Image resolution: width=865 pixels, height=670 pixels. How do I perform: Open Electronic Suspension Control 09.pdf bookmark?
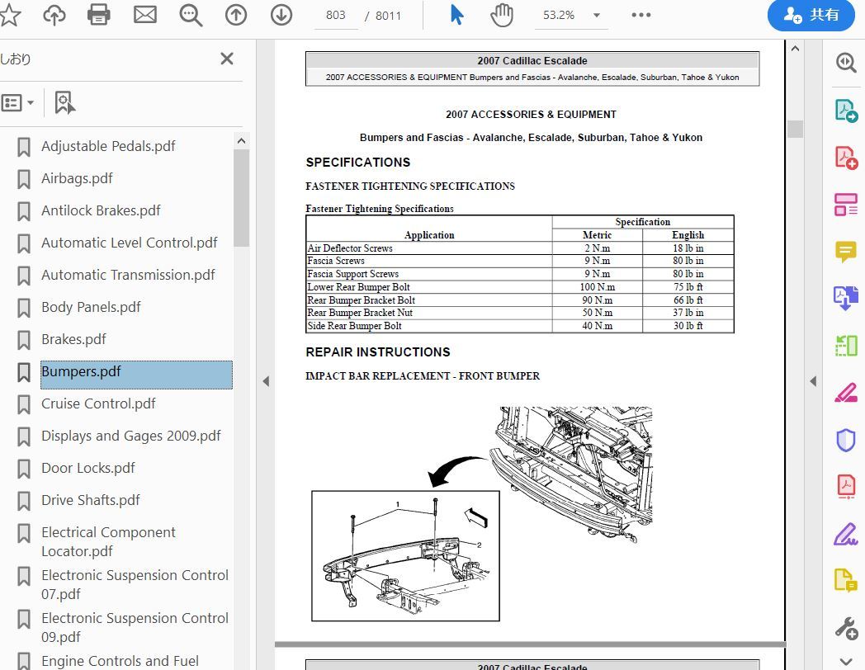[x=135, y=628]
